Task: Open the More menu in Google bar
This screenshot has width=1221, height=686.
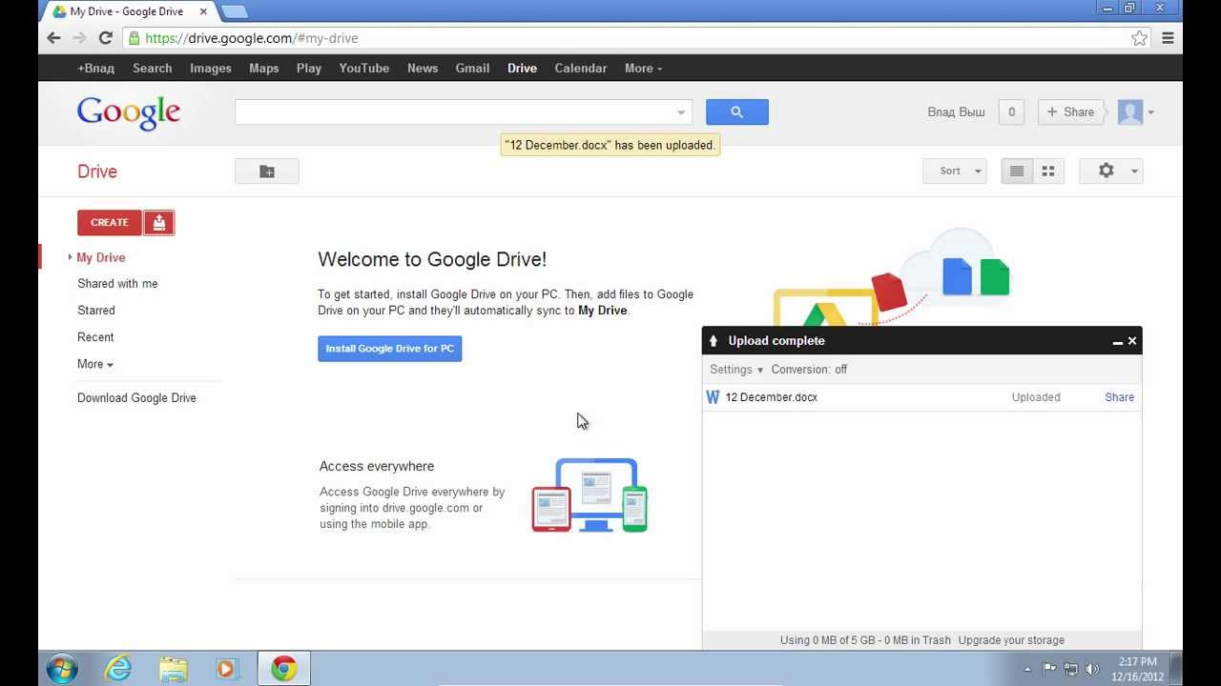Action: coord(643,69)
